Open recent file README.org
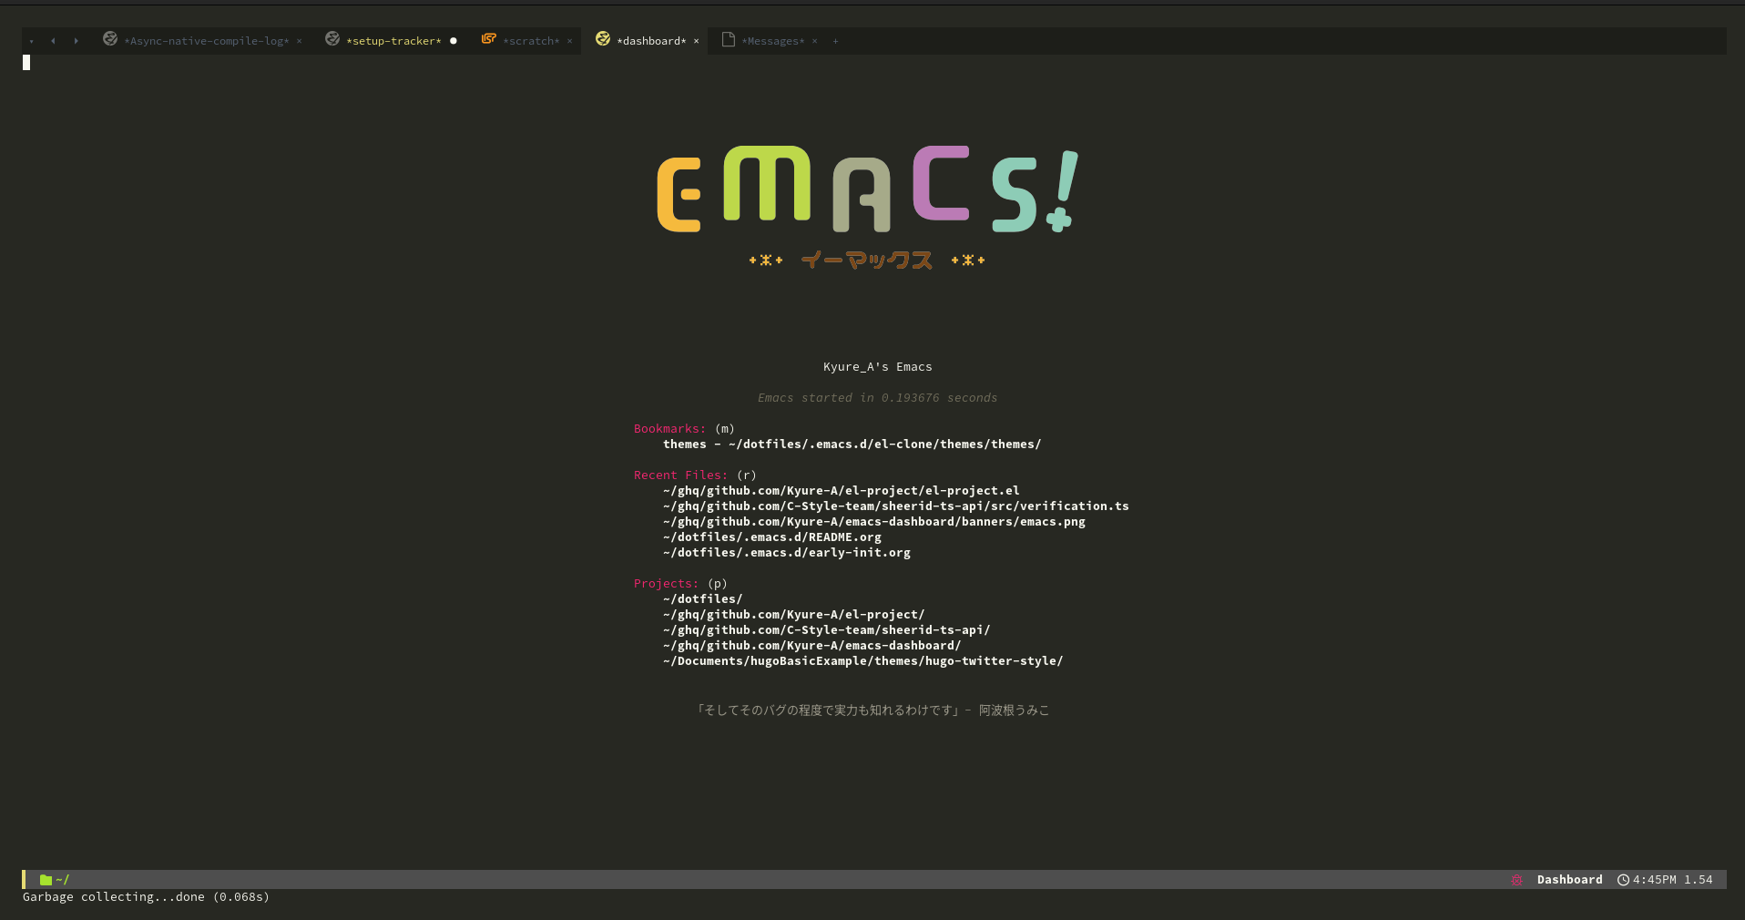1745x920 pixels. [772, 537]
